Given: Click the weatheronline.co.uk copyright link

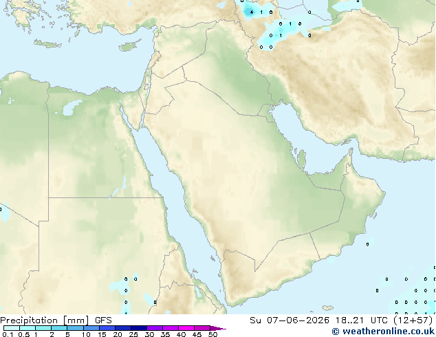Looking at the screenshot, I should [x=383, y=331].
